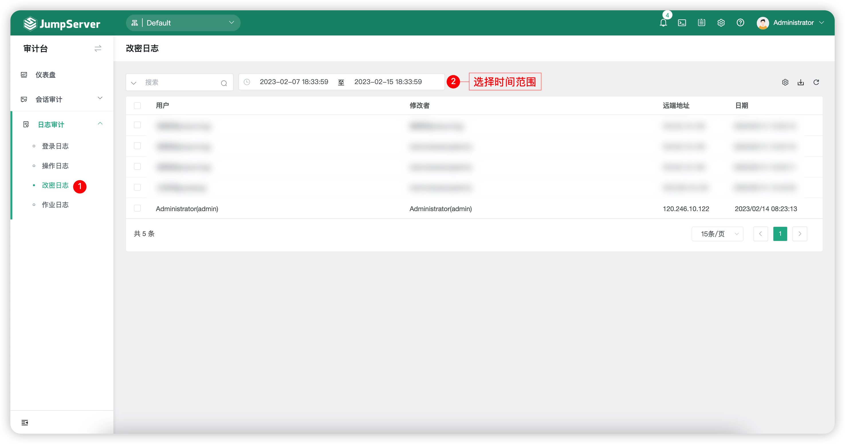845x444 pixels.
Task: Click the JumpServer logo
Action: (62, 23)
